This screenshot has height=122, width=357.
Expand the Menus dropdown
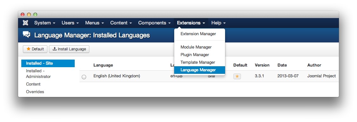point(94,23)
